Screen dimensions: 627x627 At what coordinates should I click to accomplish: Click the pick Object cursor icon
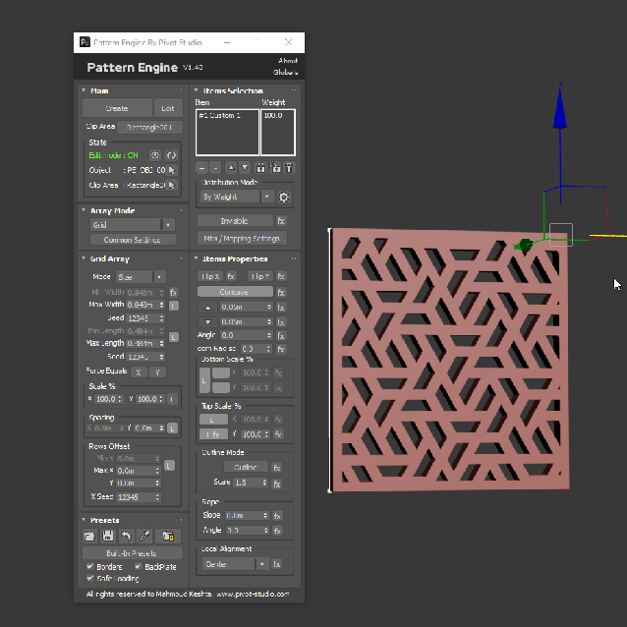click(172, 170)
